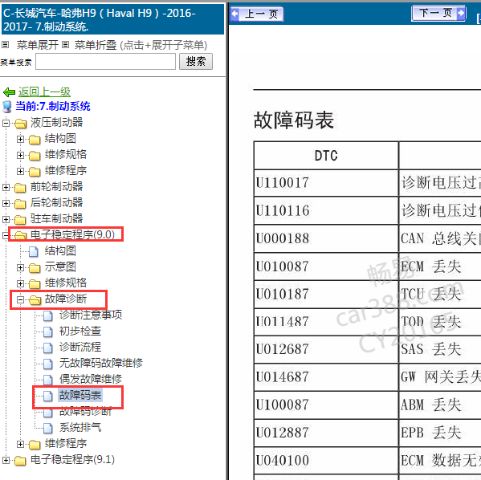Click the DTC column header
Viewport: 481px width, 480px height.
pos(326,156)
